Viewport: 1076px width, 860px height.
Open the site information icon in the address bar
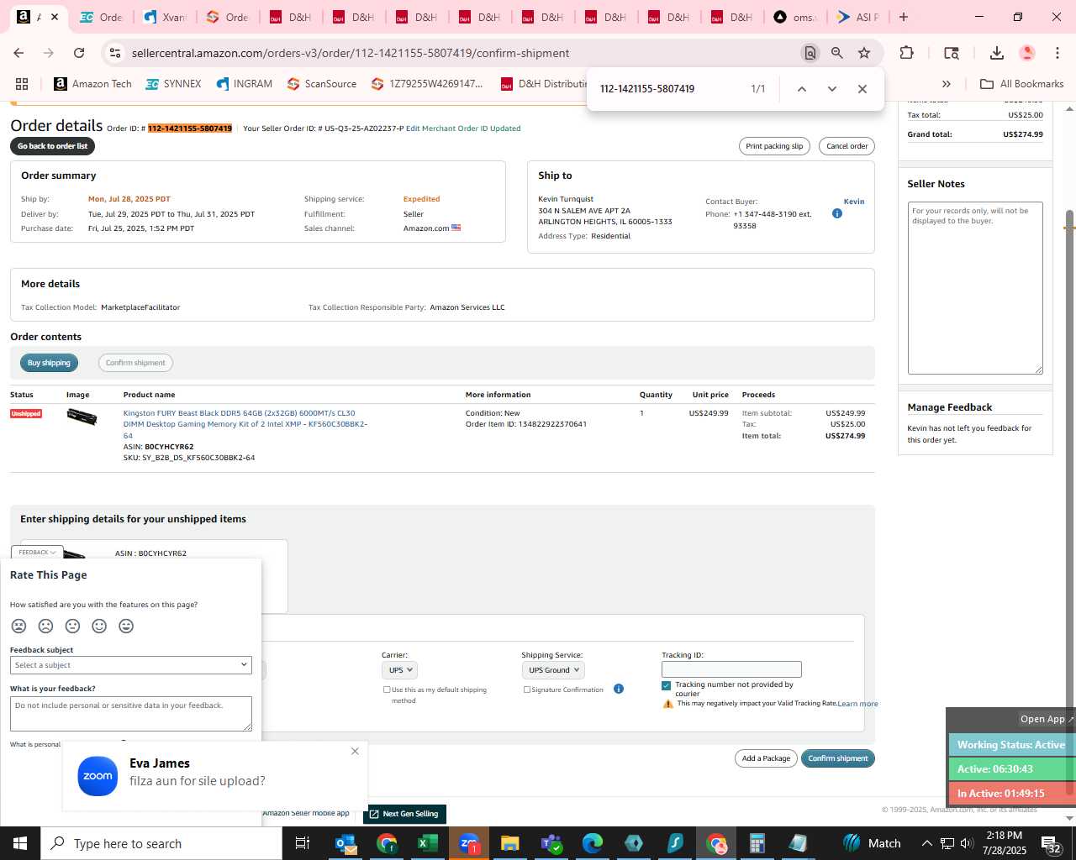114,53
